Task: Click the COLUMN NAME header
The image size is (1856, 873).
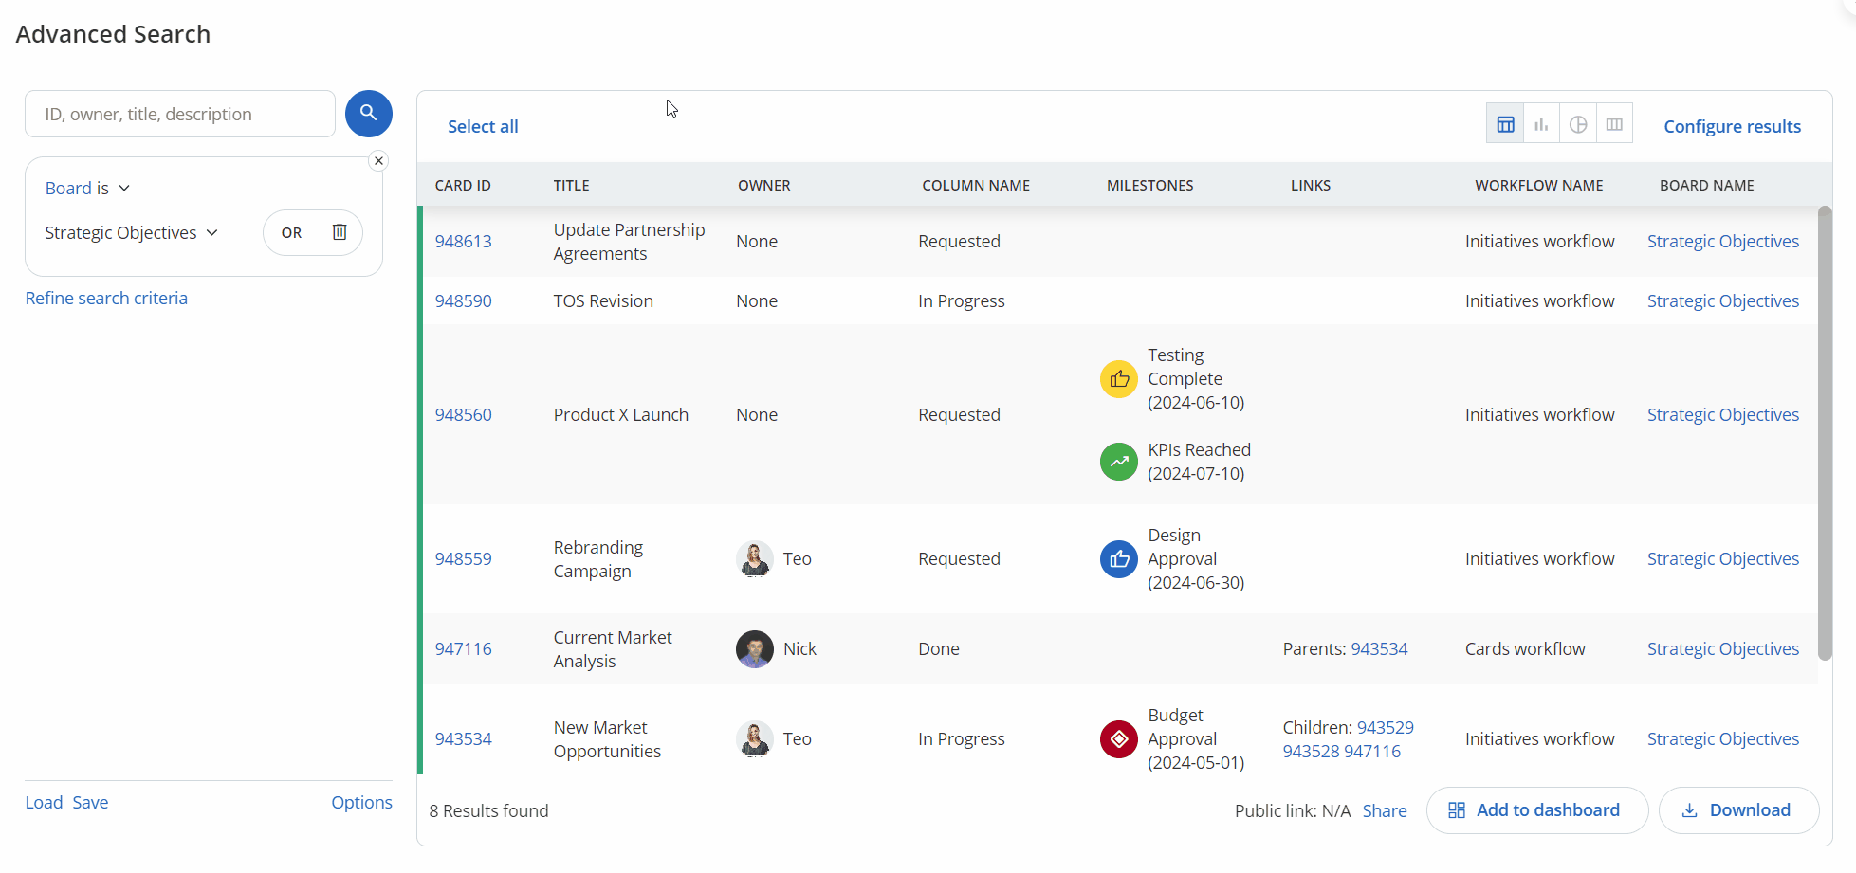Action: pos(976,185)
